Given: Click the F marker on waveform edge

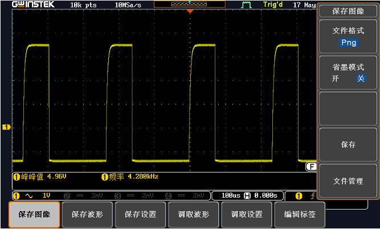Looking at the screenshot, I should [311, 166].
